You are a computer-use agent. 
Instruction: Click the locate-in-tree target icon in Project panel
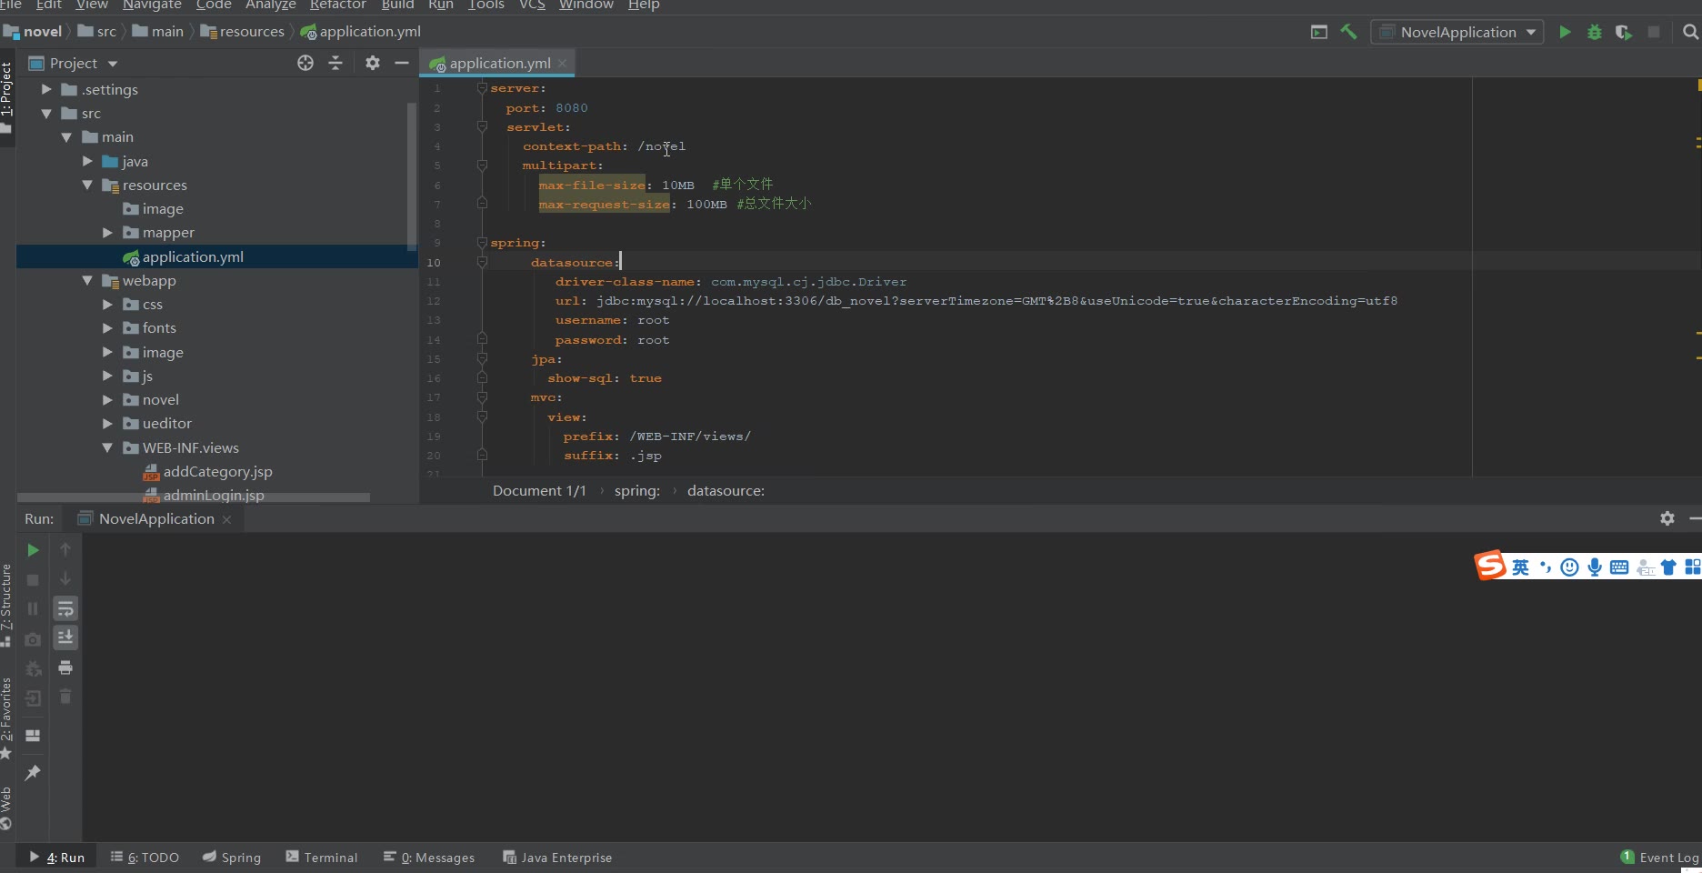pyautogui.click(x=305, y=63)
